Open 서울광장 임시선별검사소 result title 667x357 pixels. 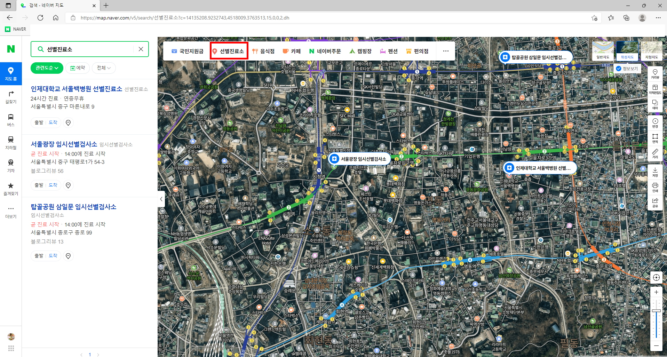(64, 144)
